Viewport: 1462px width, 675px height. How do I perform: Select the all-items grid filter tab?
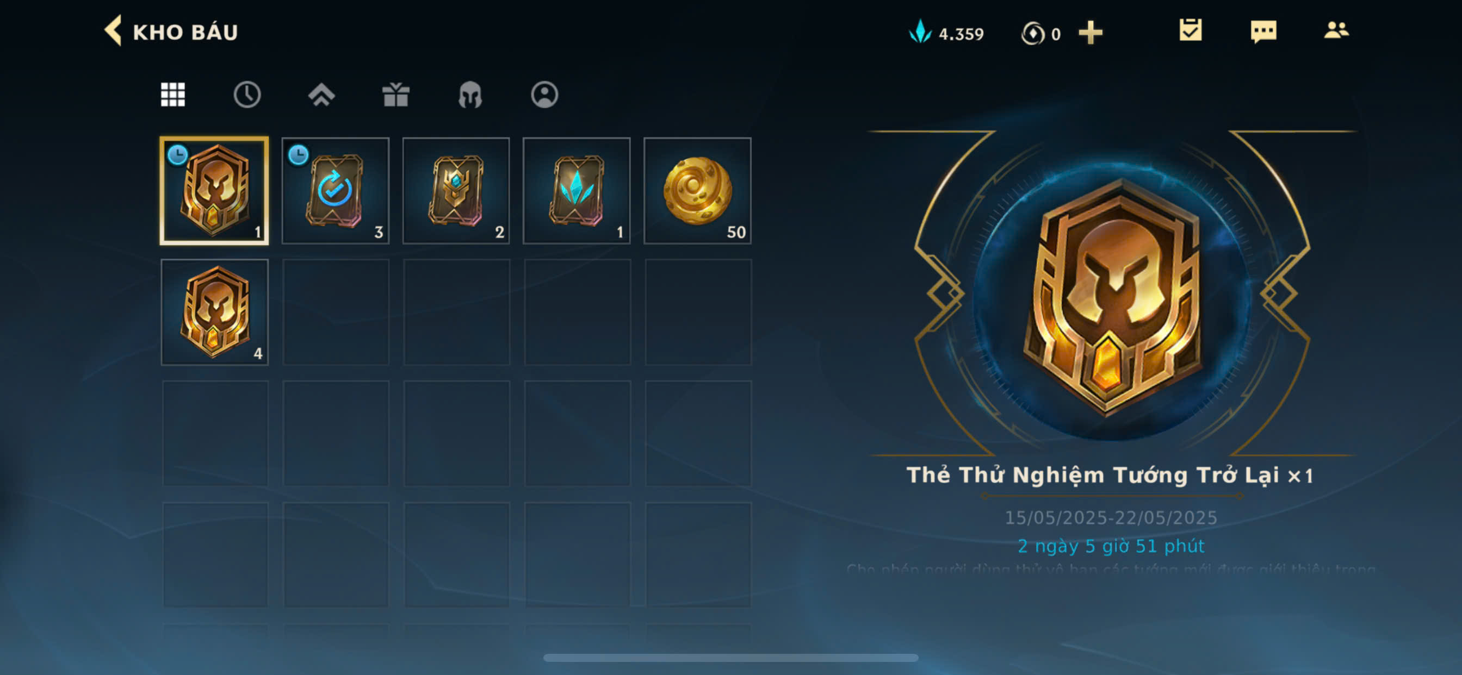[172, 94]
